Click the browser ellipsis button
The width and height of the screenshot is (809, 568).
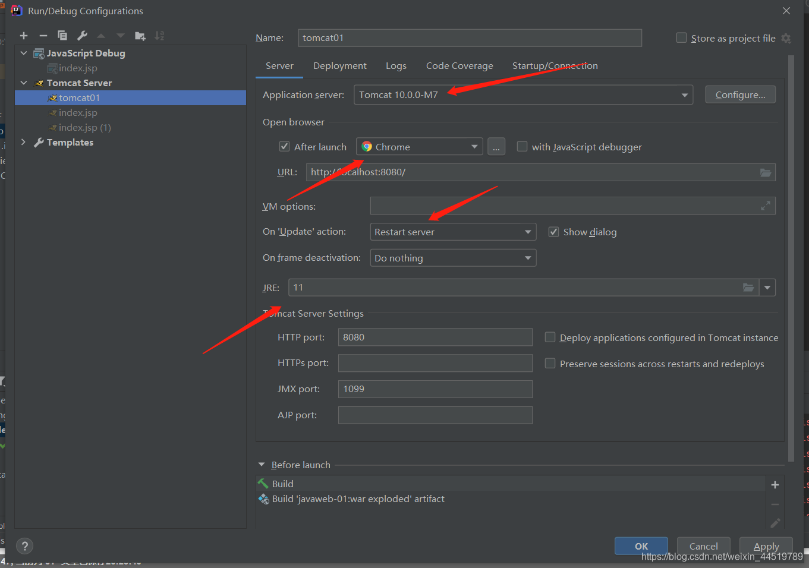tap(496, 147)
